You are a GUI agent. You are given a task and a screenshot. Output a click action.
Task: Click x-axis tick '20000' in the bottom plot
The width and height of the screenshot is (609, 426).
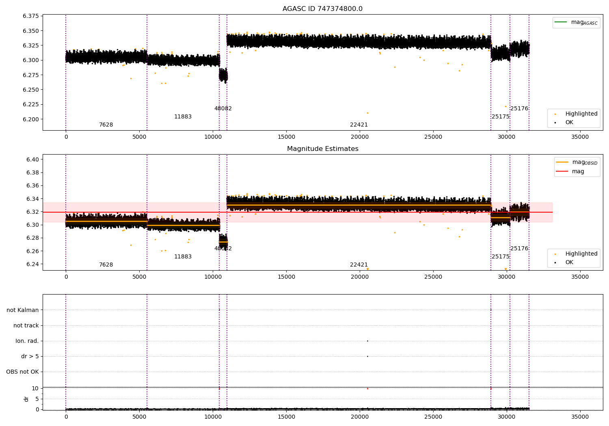(x=360, y=417)
